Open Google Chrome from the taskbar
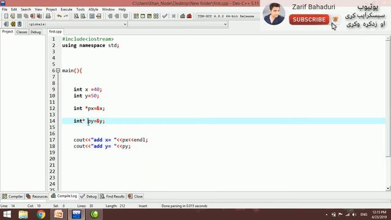Viewport: 391px width, 220px height. coord(41,215)
